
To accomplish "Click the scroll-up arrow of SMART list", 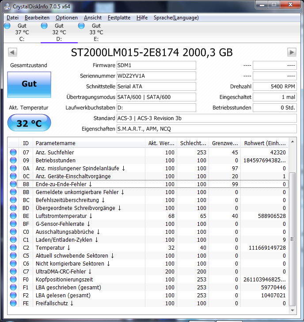I will 293,142.
